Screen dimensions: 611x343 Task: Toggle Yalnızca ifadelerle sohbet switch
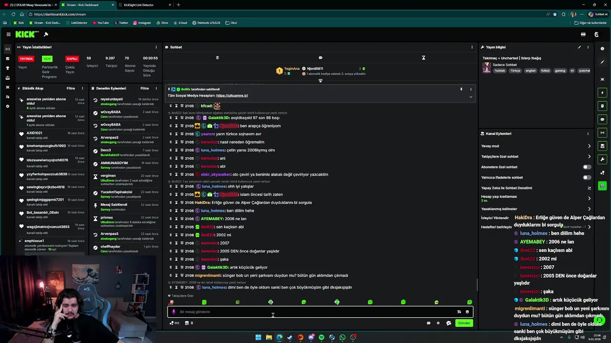[x=587, y=178]
